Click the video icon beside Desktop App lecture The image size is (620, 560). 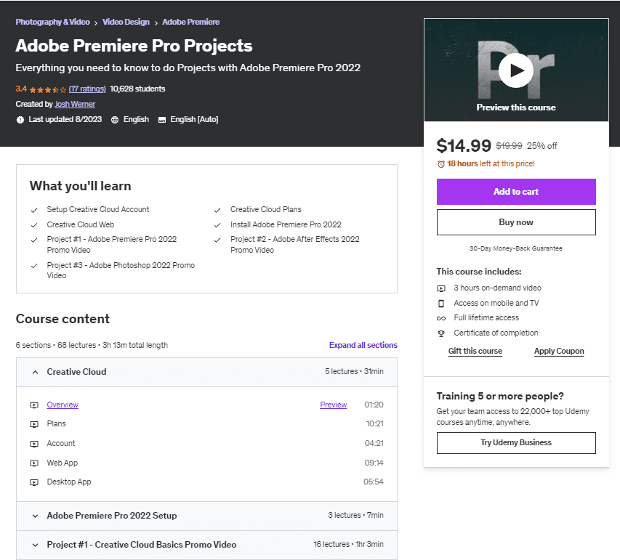pyautogui.click(x=34, y=482)
